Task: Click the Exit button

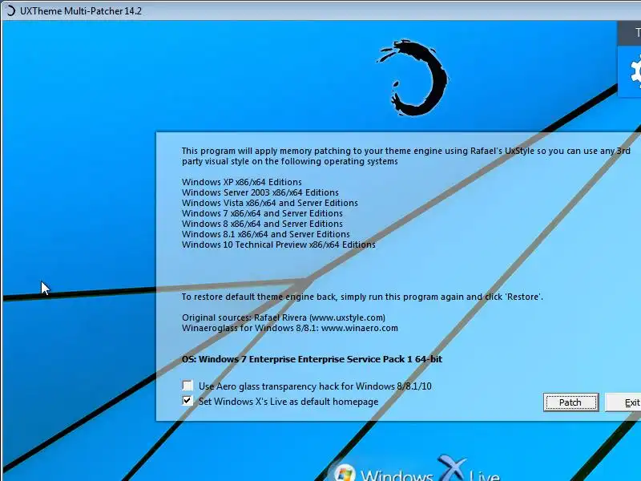Action: (623, 402)
